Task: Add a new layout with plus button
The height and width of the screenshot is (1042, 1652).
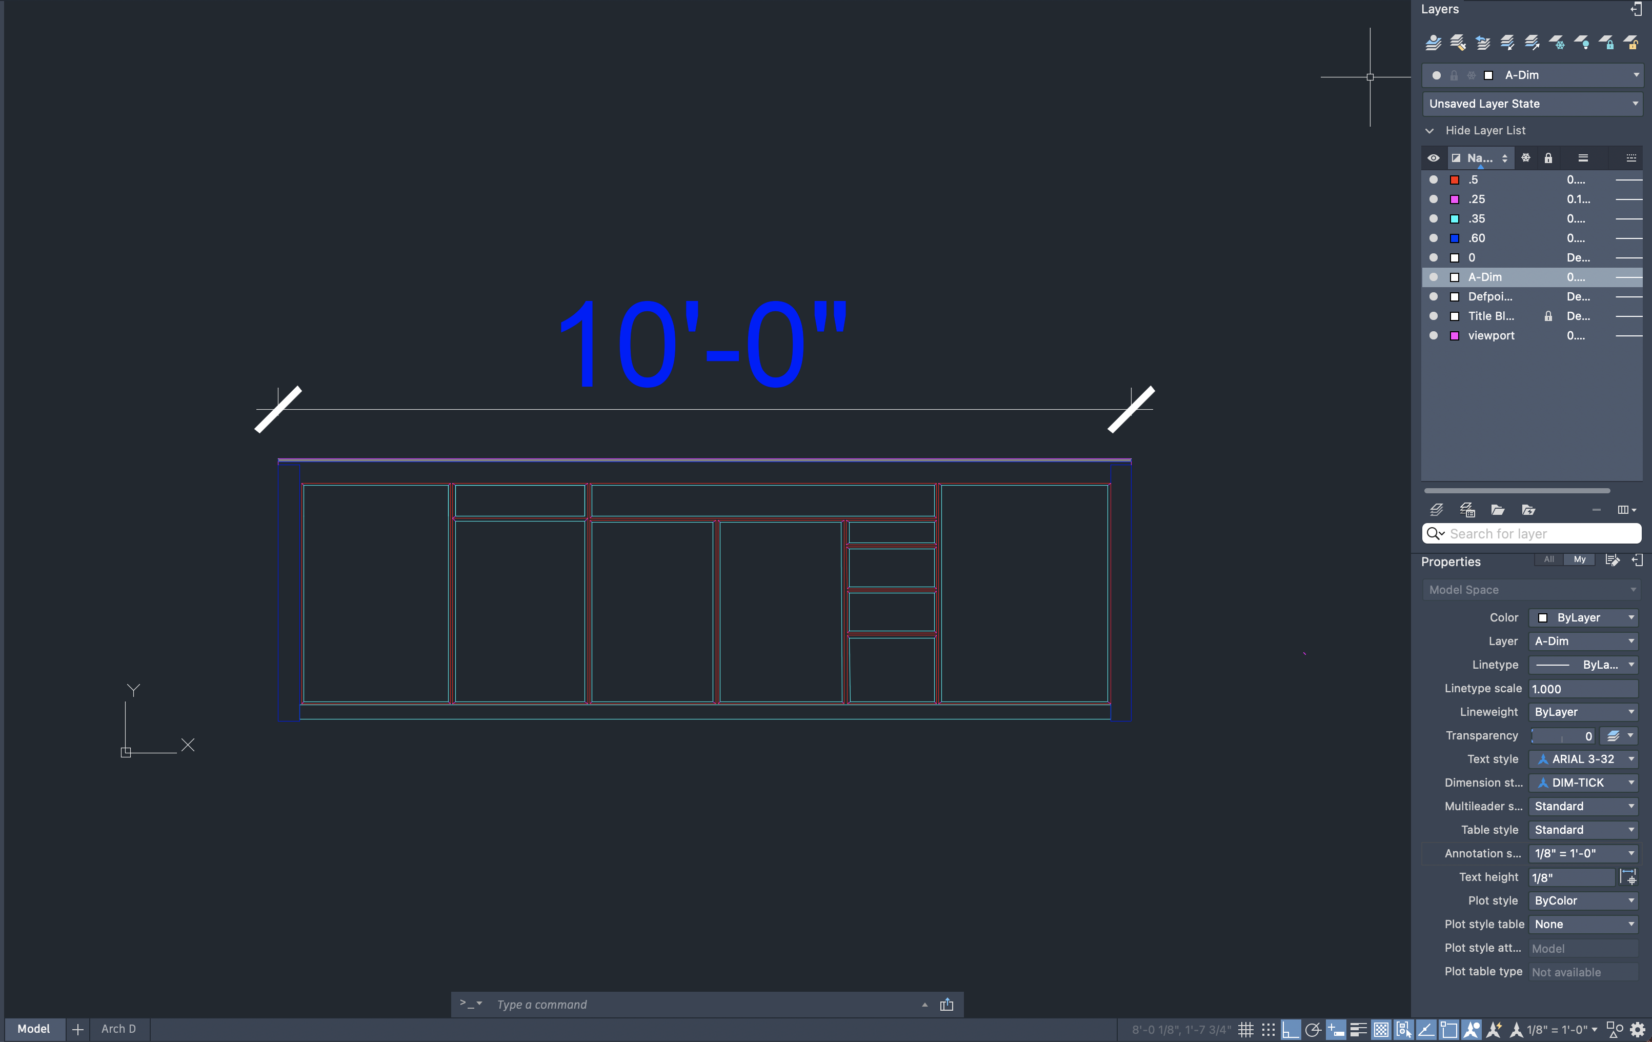Action: (x=77, y=1029)
